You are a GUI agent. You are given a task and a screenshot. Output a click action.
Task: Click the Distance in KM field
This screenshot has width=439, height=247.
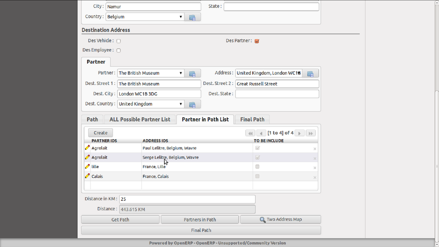tap(187, 199)
